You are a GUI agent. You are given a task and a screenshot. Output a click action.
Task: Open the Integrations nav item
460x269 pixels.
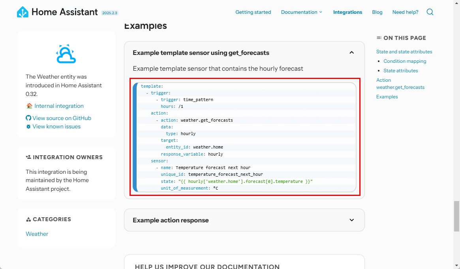[x=347, y=12]
